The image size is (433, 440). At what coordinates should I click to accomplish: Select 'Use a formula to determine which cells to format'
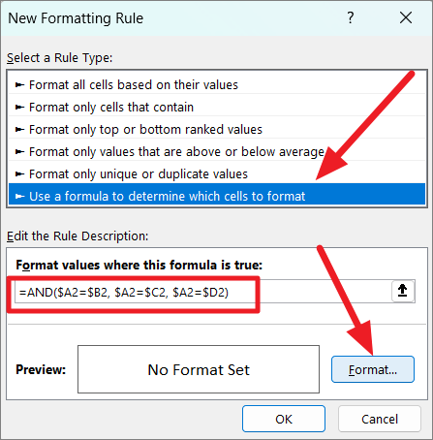(x=217, y=195)
